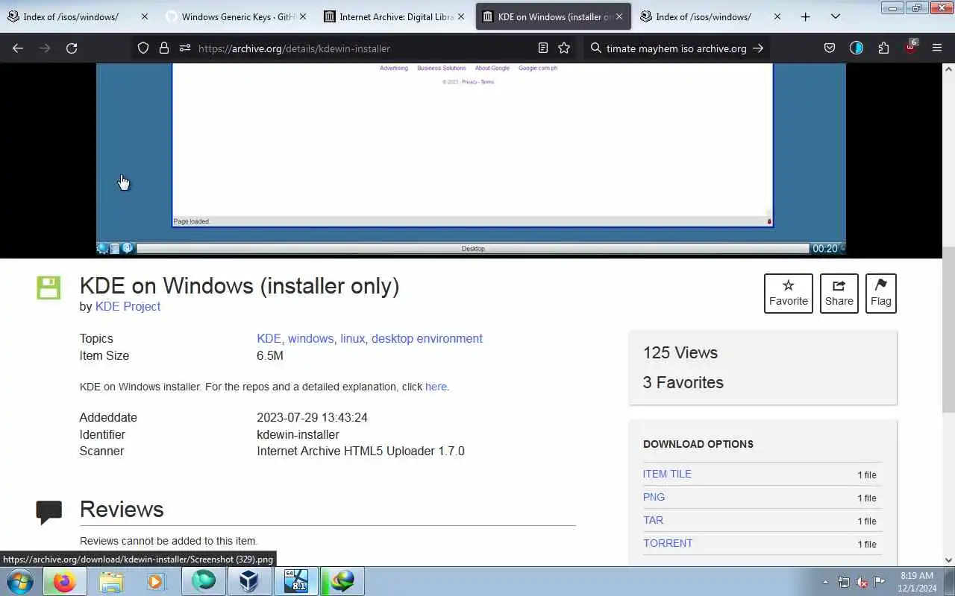Follow the 'here' repos link

pos(436,387)
